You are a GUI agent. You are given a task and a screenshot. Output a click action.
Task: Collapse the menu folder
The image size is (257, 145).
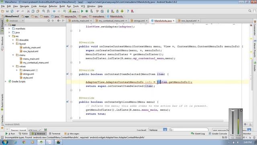pos(13,55)
